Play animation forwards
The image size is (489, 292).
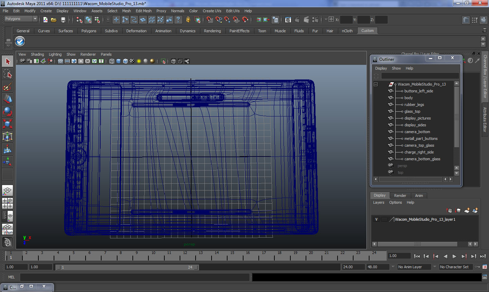click(454, 256)
